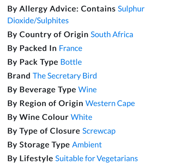Click the By Wine Colour label
Screen dimensions: 181x166
(x=38, y=117)
